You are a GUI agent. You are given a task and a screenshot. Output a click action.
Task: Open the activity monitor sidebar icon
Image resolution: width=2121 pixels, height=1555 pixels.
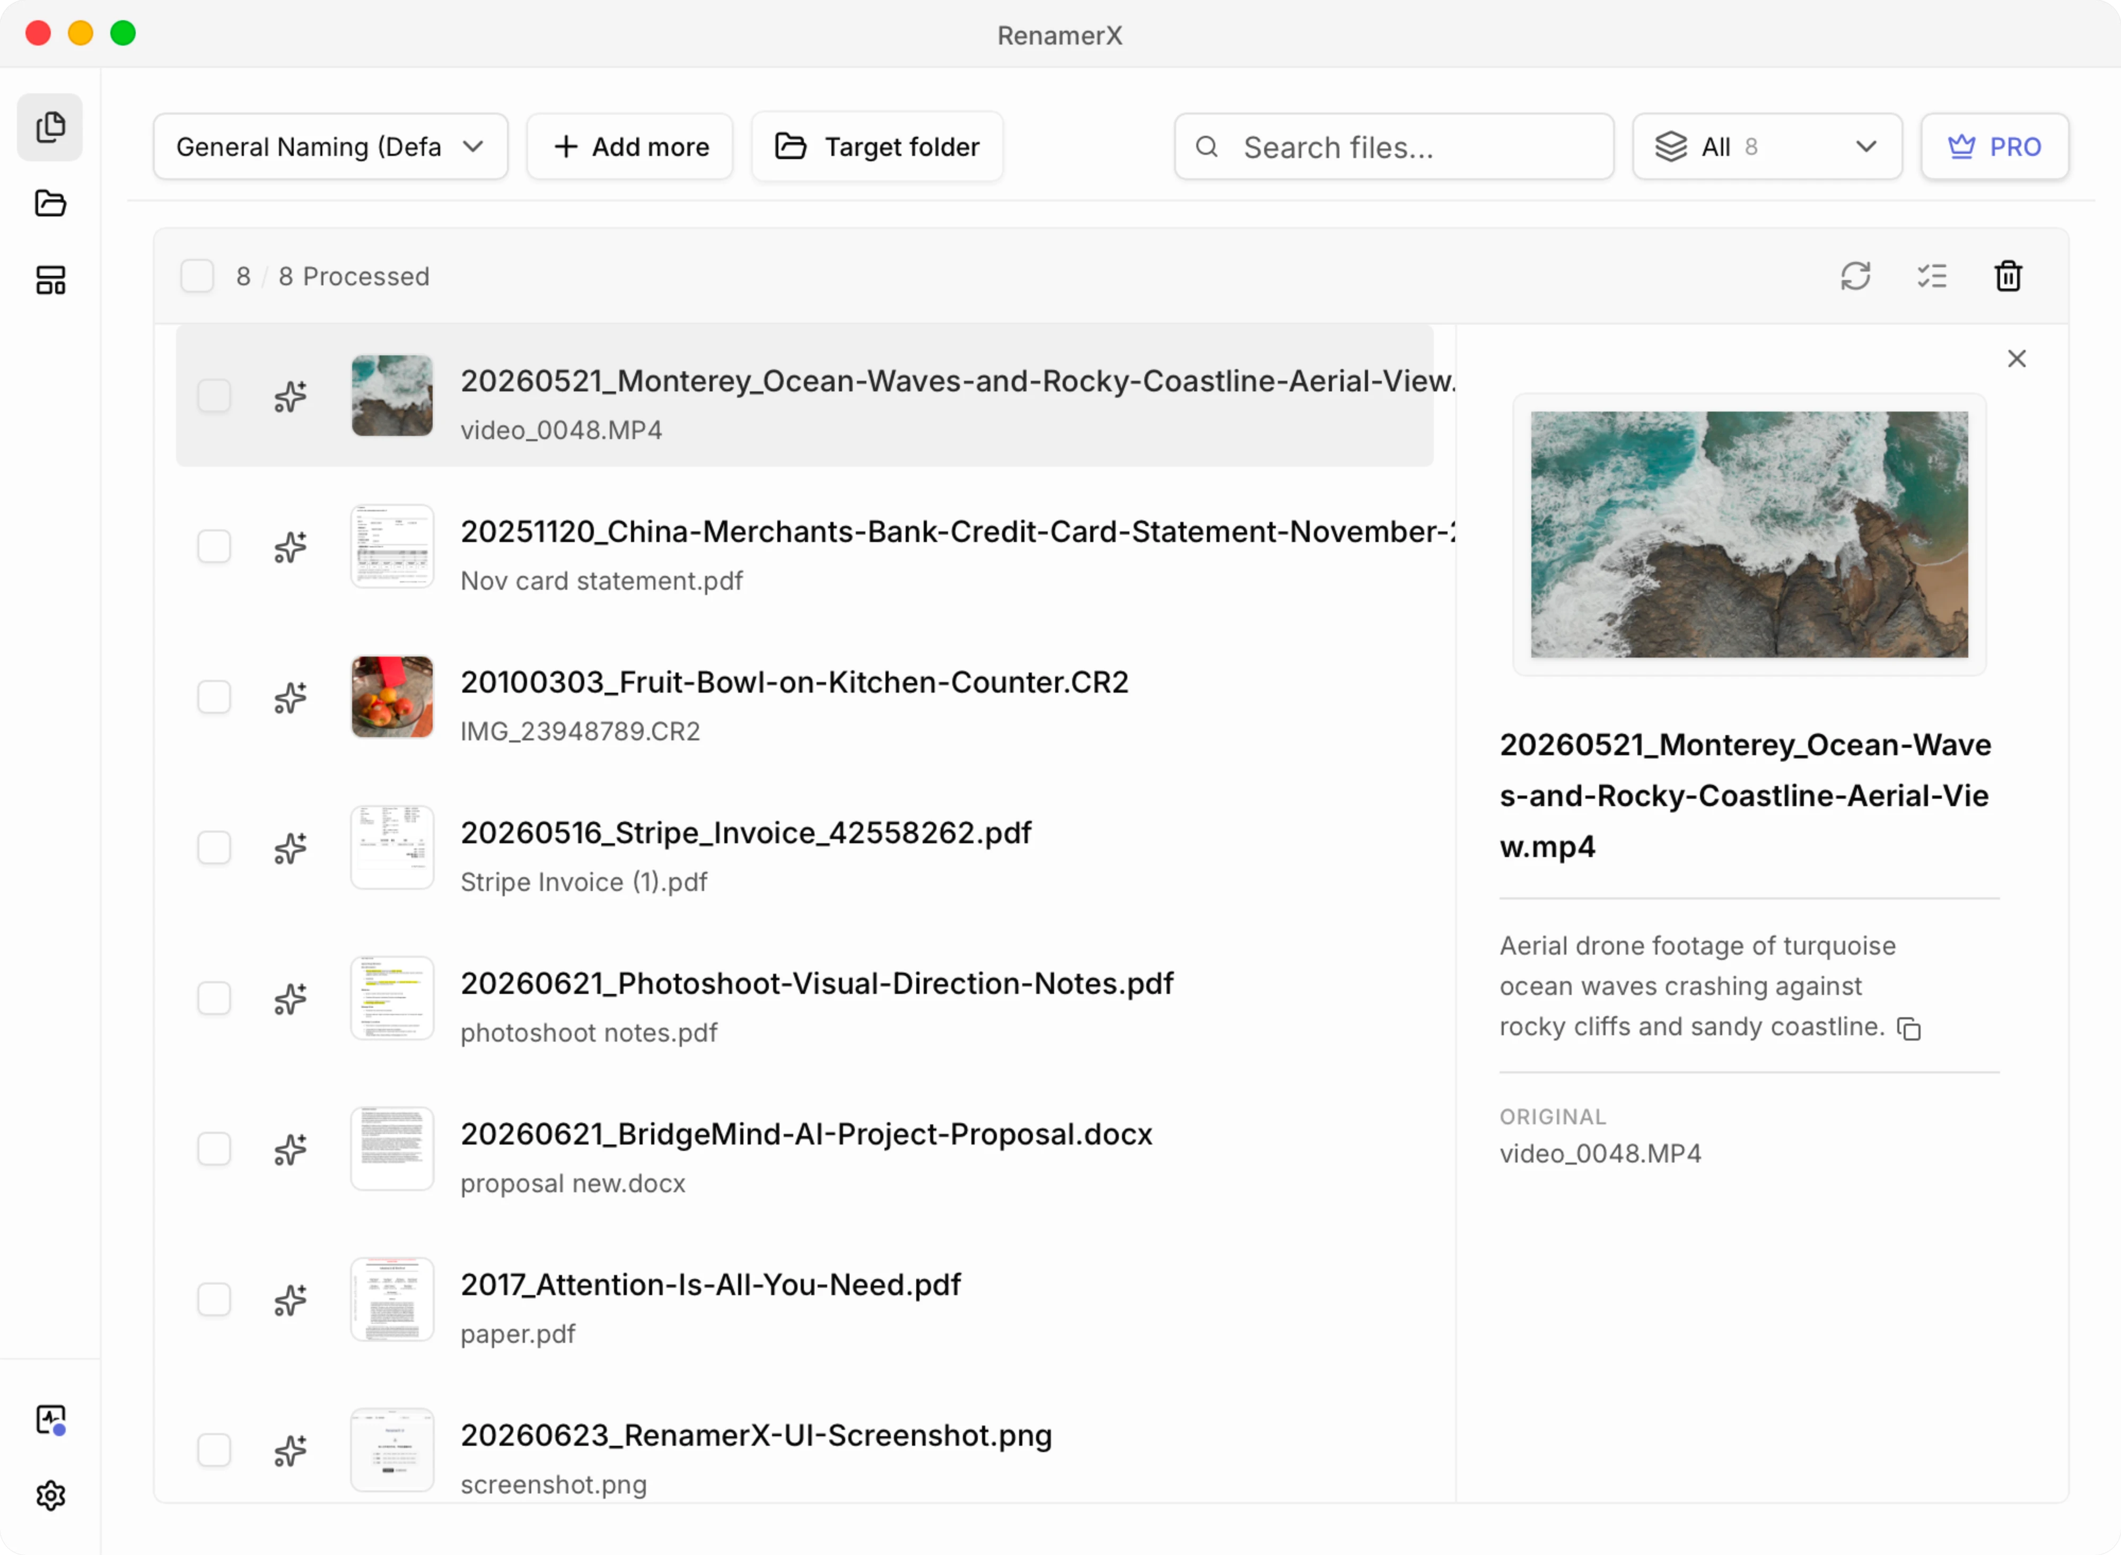pyautogui.click(x=51, y=1419)
